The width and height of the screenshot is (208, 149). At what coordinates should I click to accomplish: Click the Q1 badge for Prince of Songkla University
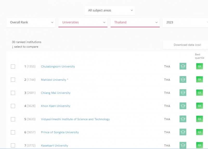199,132
